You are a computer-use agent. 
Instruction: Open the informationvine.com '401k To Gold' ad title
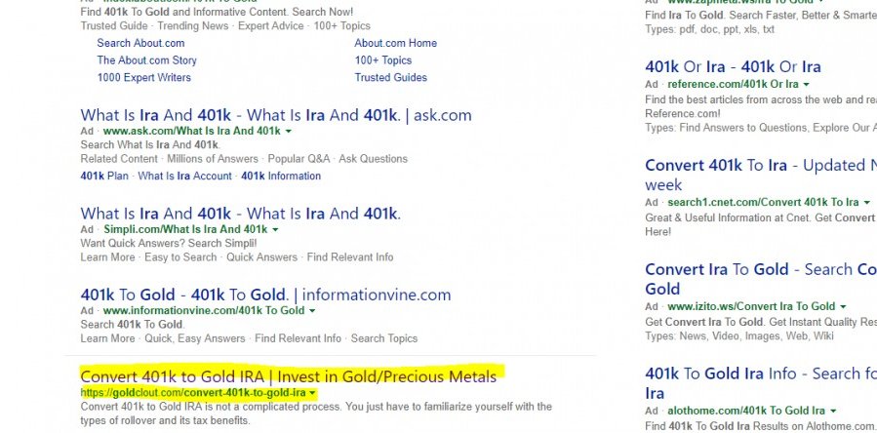(x=265, y=295)
